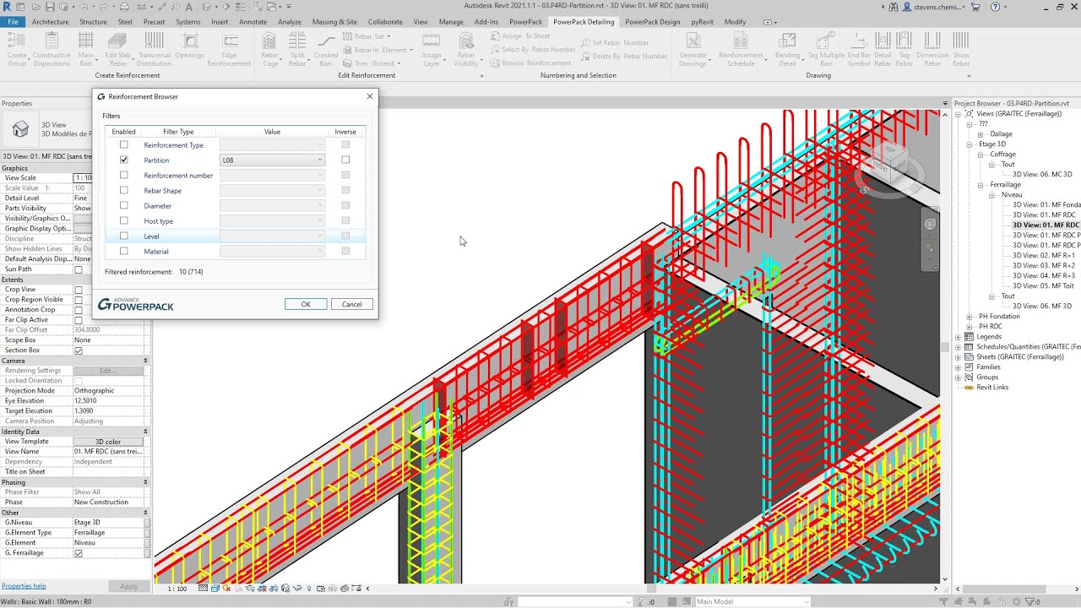Click Cancel in Reinforcement Browser
This screenshot has width=1081, height=608.
[x=351, y=304]
